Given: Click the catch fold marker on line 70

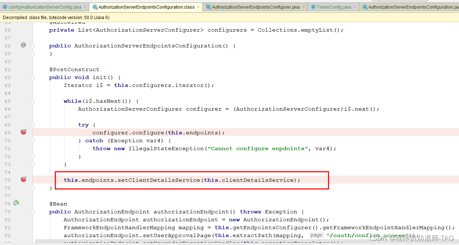Looking at the screenshot, I should point(33,140).
